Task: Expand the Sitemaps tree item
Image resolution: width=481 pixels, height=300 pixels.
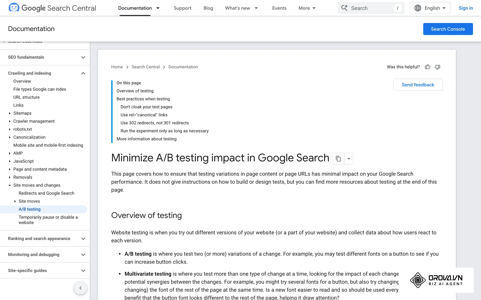Action: click(10, 113)
